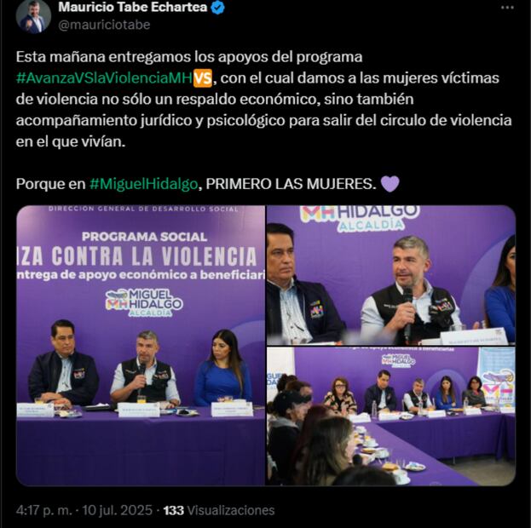Click the blue verified badge icon

pyautogui.click(x=217, y=8)
